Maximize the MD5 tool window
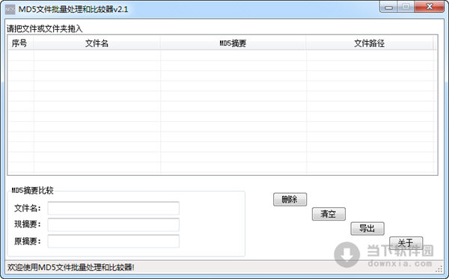The width and height of the screenshot is (449, 279). [x=406, y=7]
